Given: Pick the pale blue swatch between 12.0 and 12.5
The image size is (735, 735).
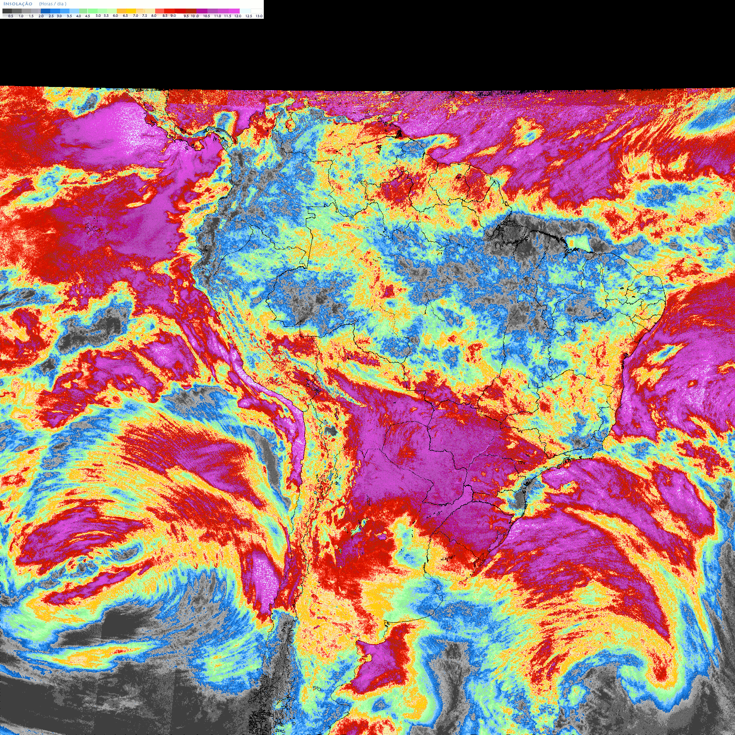Looking at the screenshot, I should coord(245,11).
